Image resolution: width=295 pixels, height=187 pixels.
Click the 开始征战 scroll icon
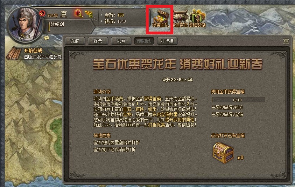pos(14,53)
